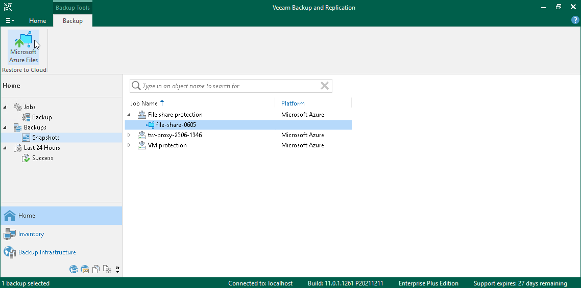Focus the object name search field
This screenshot has height=288, width=581.
coord(230,86)
